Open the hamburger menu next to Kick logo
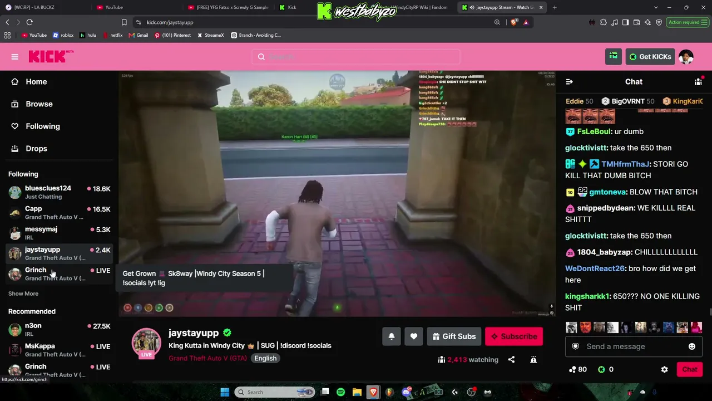Screen dimensions: 712x401 (x=15, y=57)
